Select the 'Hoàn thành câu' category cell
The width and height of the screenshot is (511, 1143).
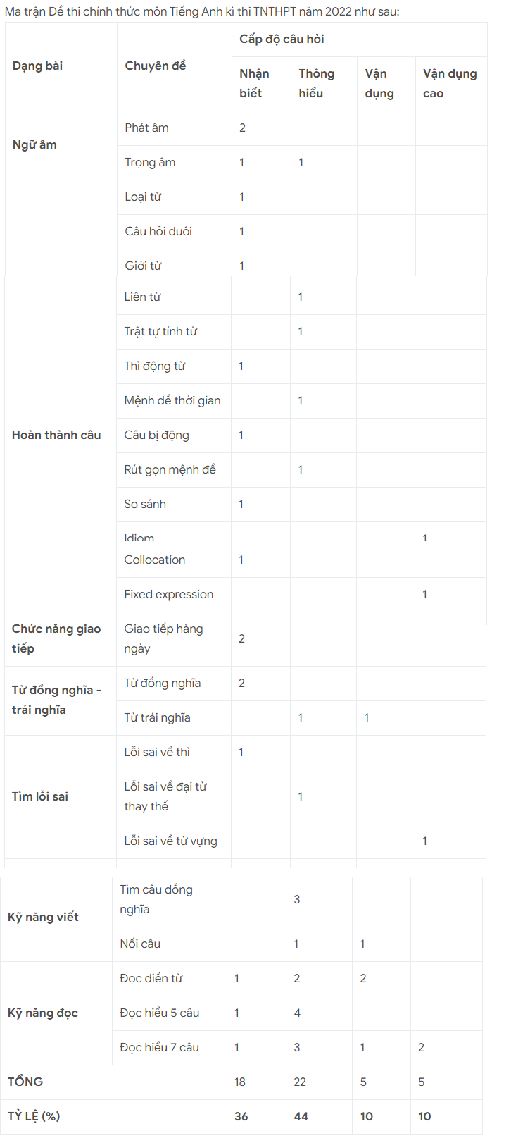click(x=56, y=435)
